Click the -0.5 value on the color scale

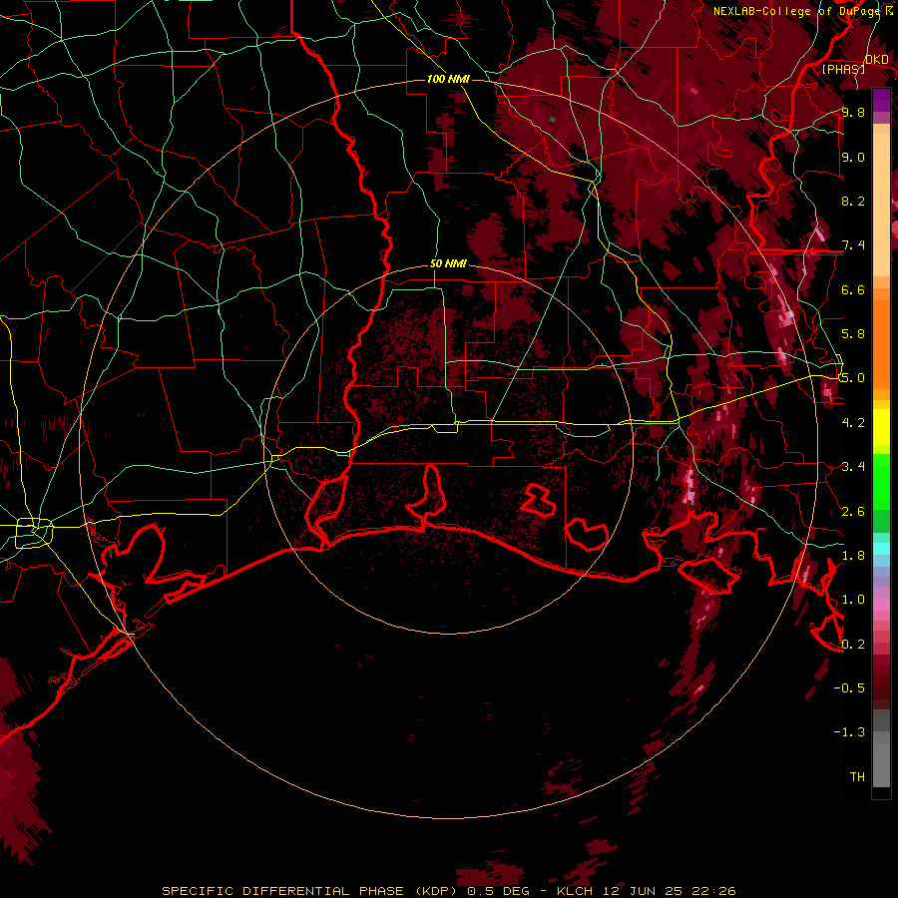click(x=850, y=688)
